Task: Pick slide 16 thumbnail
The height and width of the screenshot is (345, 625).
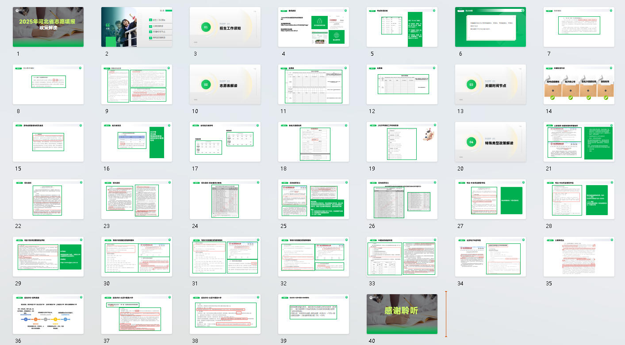Action: click(136, 142)
